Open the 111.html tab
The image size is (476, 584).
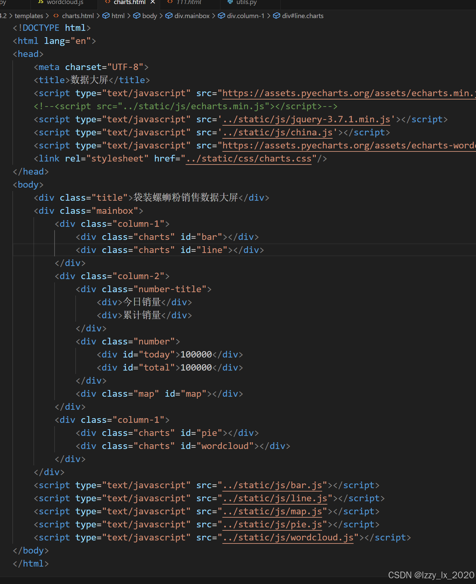coord(189,3)
